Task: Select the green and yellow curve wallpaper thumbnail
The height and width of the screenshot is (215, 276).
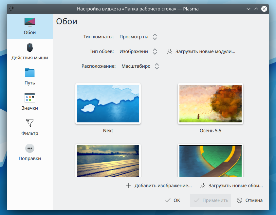Action: [x=211, y=160]
